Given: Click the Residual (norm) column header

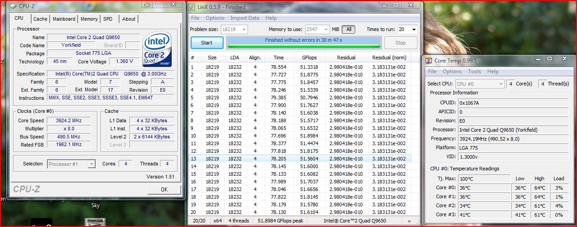Looking at the screenshot, I should click(x=389, y=58).
